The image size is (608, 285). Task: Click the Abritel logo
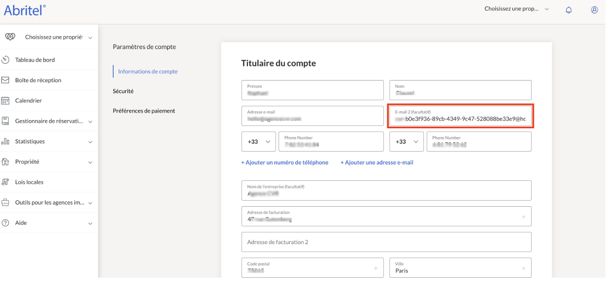25,10
